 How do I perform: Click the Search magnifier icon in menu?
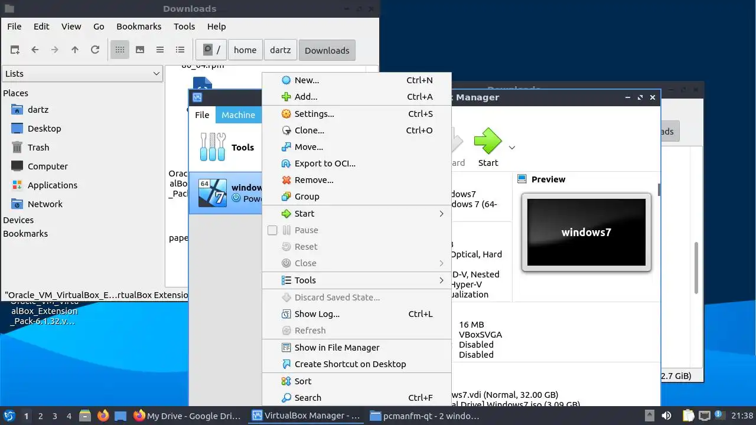coord(286,398)
